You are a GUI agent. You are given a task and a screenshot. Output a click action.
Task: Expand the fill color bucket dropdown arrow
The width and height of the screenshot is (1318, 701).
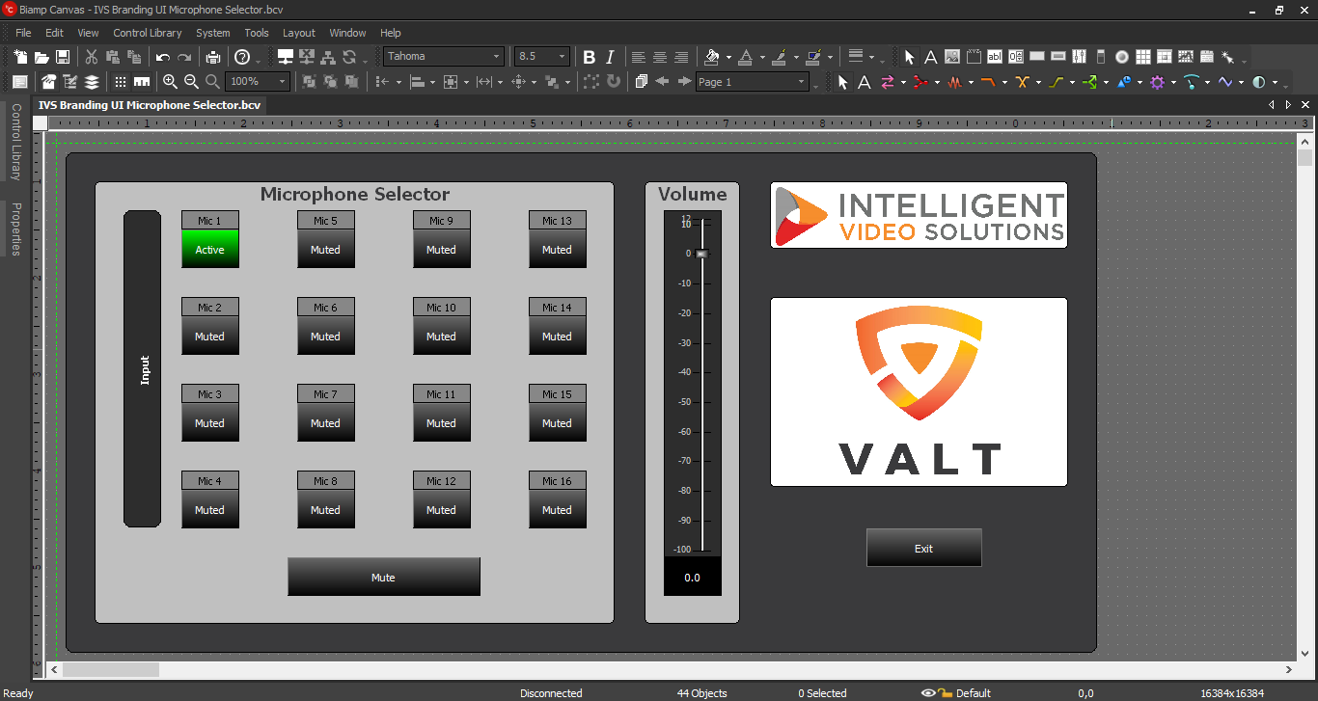tap(728, 57)
